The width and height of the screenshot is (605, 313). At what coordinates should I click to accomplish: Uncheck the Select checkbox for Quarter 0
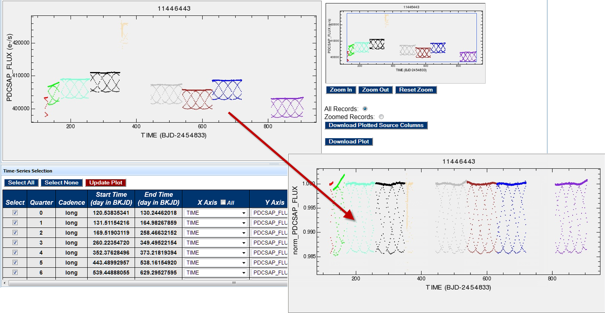tap(15, 212)
